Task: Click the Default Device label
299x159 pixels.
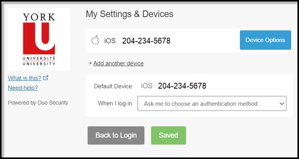Action: coord(114,86)
